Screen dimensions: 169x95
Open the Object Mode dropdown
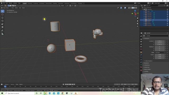[x=6, y=8]
